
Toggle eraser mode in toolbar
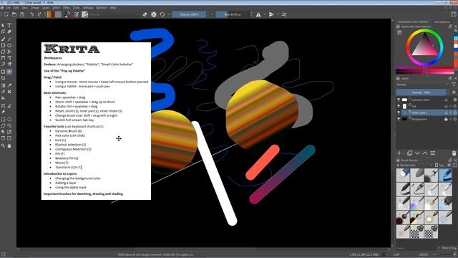click(x=145, y=14)
